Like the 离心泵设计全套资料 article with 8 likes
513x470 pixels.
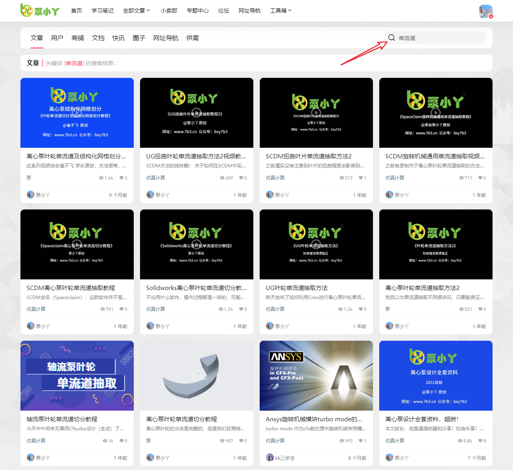pos(480,441)
